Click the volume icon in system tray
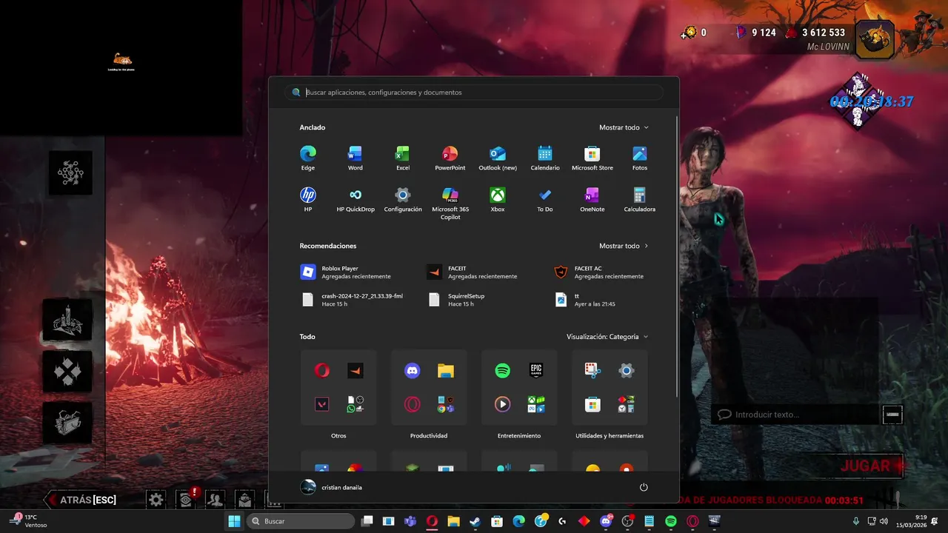Image resolution: width=948 pixels, height=533 pixels. click(x=884, y=521)
